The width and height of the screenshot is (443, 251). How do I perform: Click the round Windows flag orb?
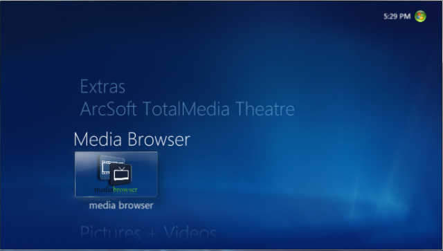420,16
